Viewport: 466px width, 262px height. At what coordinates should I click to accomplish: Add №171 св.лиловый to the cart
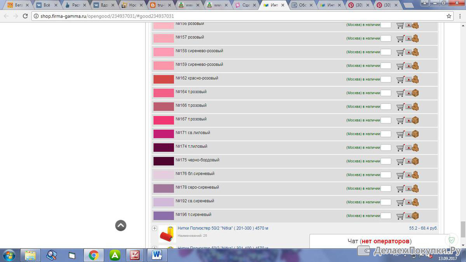[400, 134]
